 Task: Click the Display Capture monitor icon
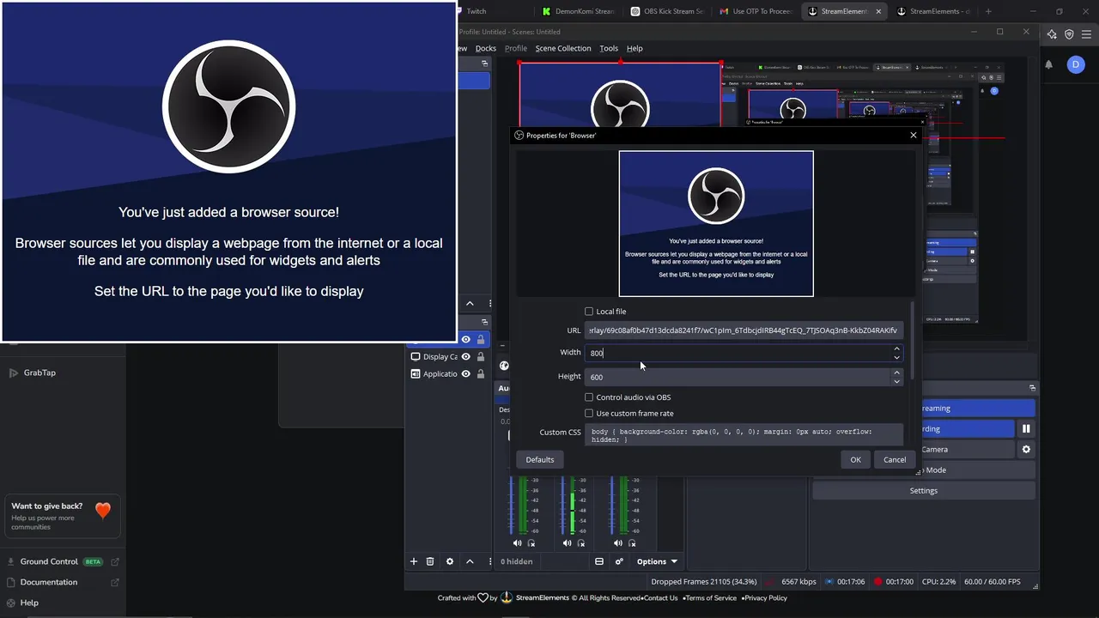click(416, 356)
